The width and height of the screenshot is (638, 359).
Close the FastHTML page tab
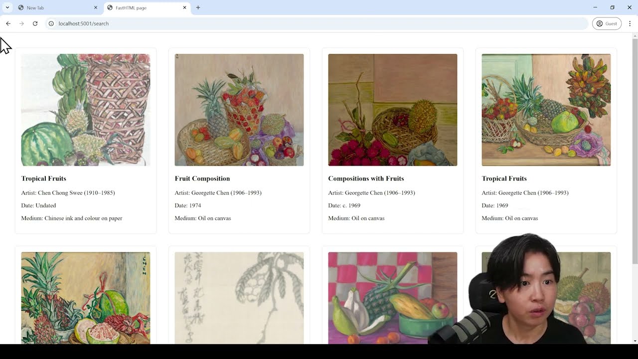(184, 7)
